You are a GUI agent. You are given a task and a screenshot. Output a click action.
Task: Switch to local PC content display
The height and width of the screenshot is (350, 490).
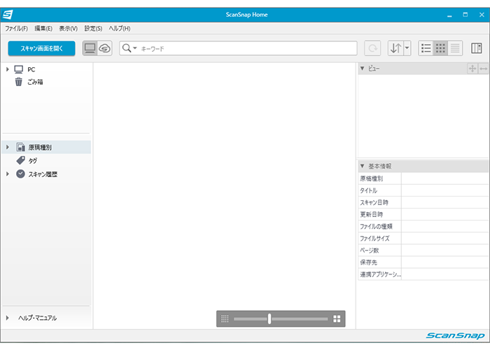(x=90, y=48)
